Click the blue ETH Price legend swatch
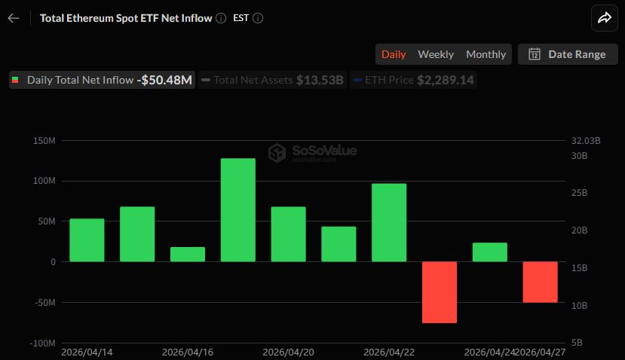Image resolution: width=625 pixels, height=360 pixels. (357, 80)
